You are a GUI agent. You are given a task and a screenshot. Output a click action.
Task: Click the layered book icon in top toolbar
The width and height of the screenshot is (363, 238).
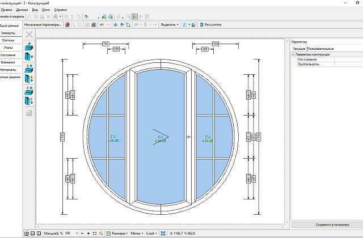(x=86, y=16)
